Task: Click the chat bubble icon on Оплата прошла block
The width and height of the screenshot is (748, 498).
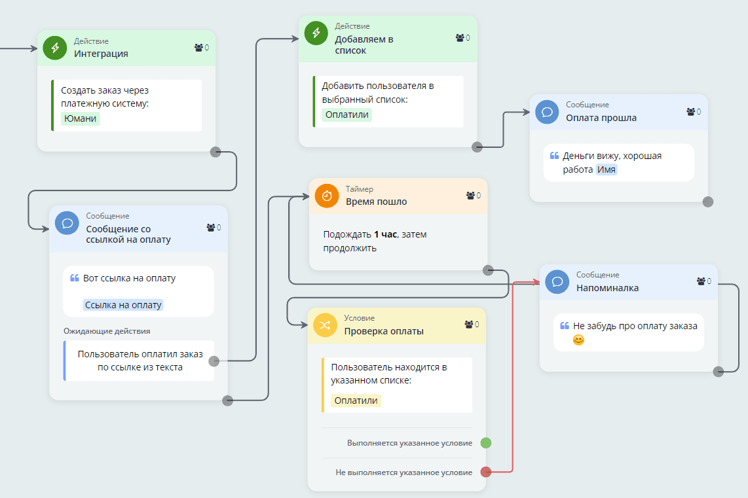Action: (x=548, y=111)
